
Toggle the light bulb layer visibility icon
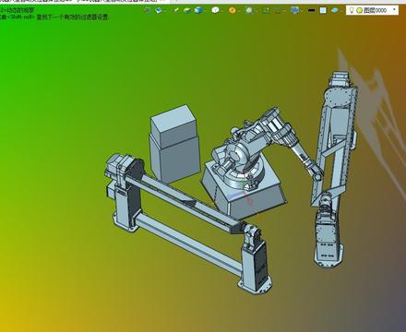[351, 10]
